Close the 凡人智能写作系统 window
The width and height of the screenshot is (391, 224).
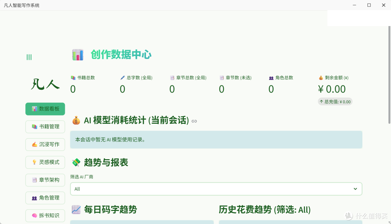pyautogui.click(x=383, y=5)
